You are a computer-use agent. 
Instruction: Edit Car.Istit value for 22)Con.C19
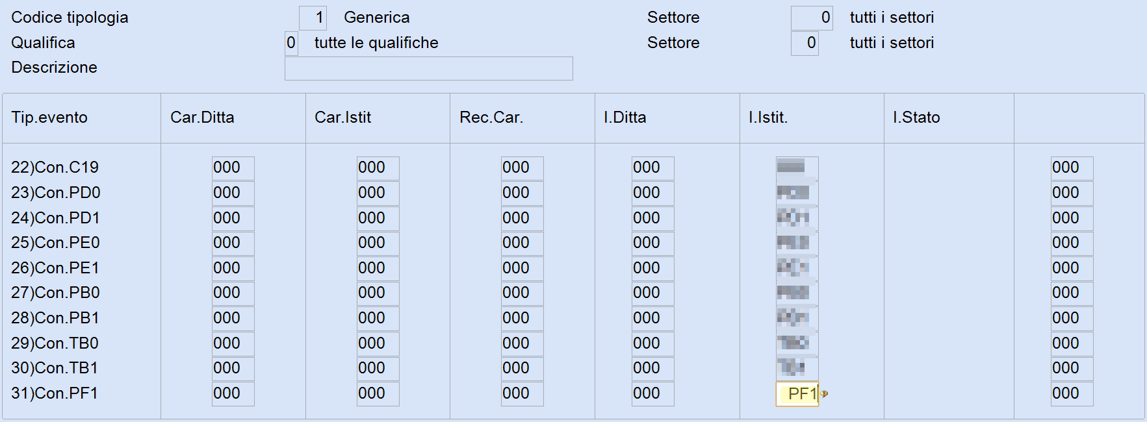(378, 168)
